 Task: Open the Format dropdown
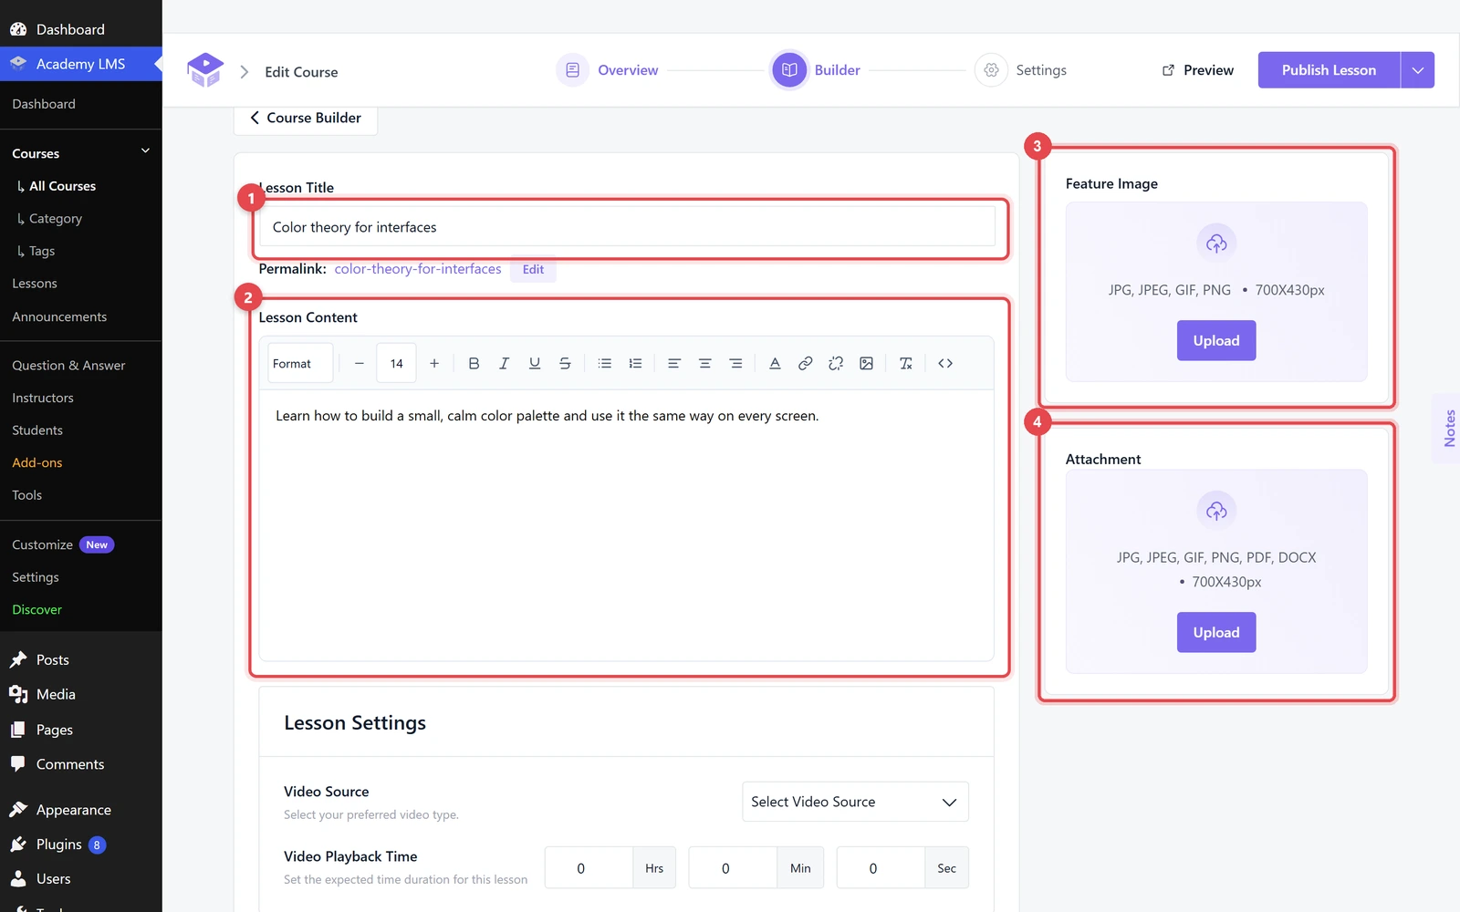[300, 363]
